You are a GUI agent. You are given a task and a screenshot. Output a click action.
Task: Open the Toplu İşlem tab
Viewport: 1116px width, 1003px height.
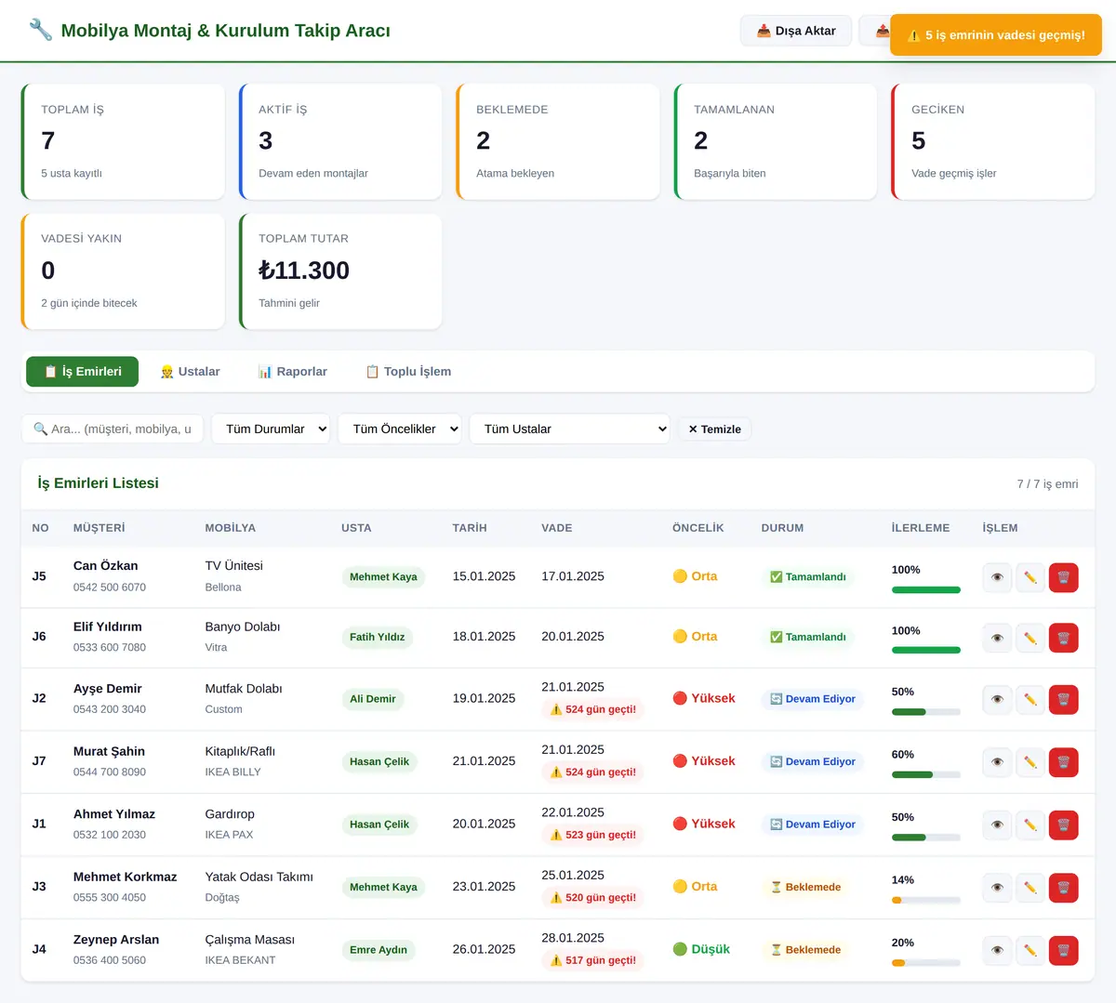click(408, 372)
